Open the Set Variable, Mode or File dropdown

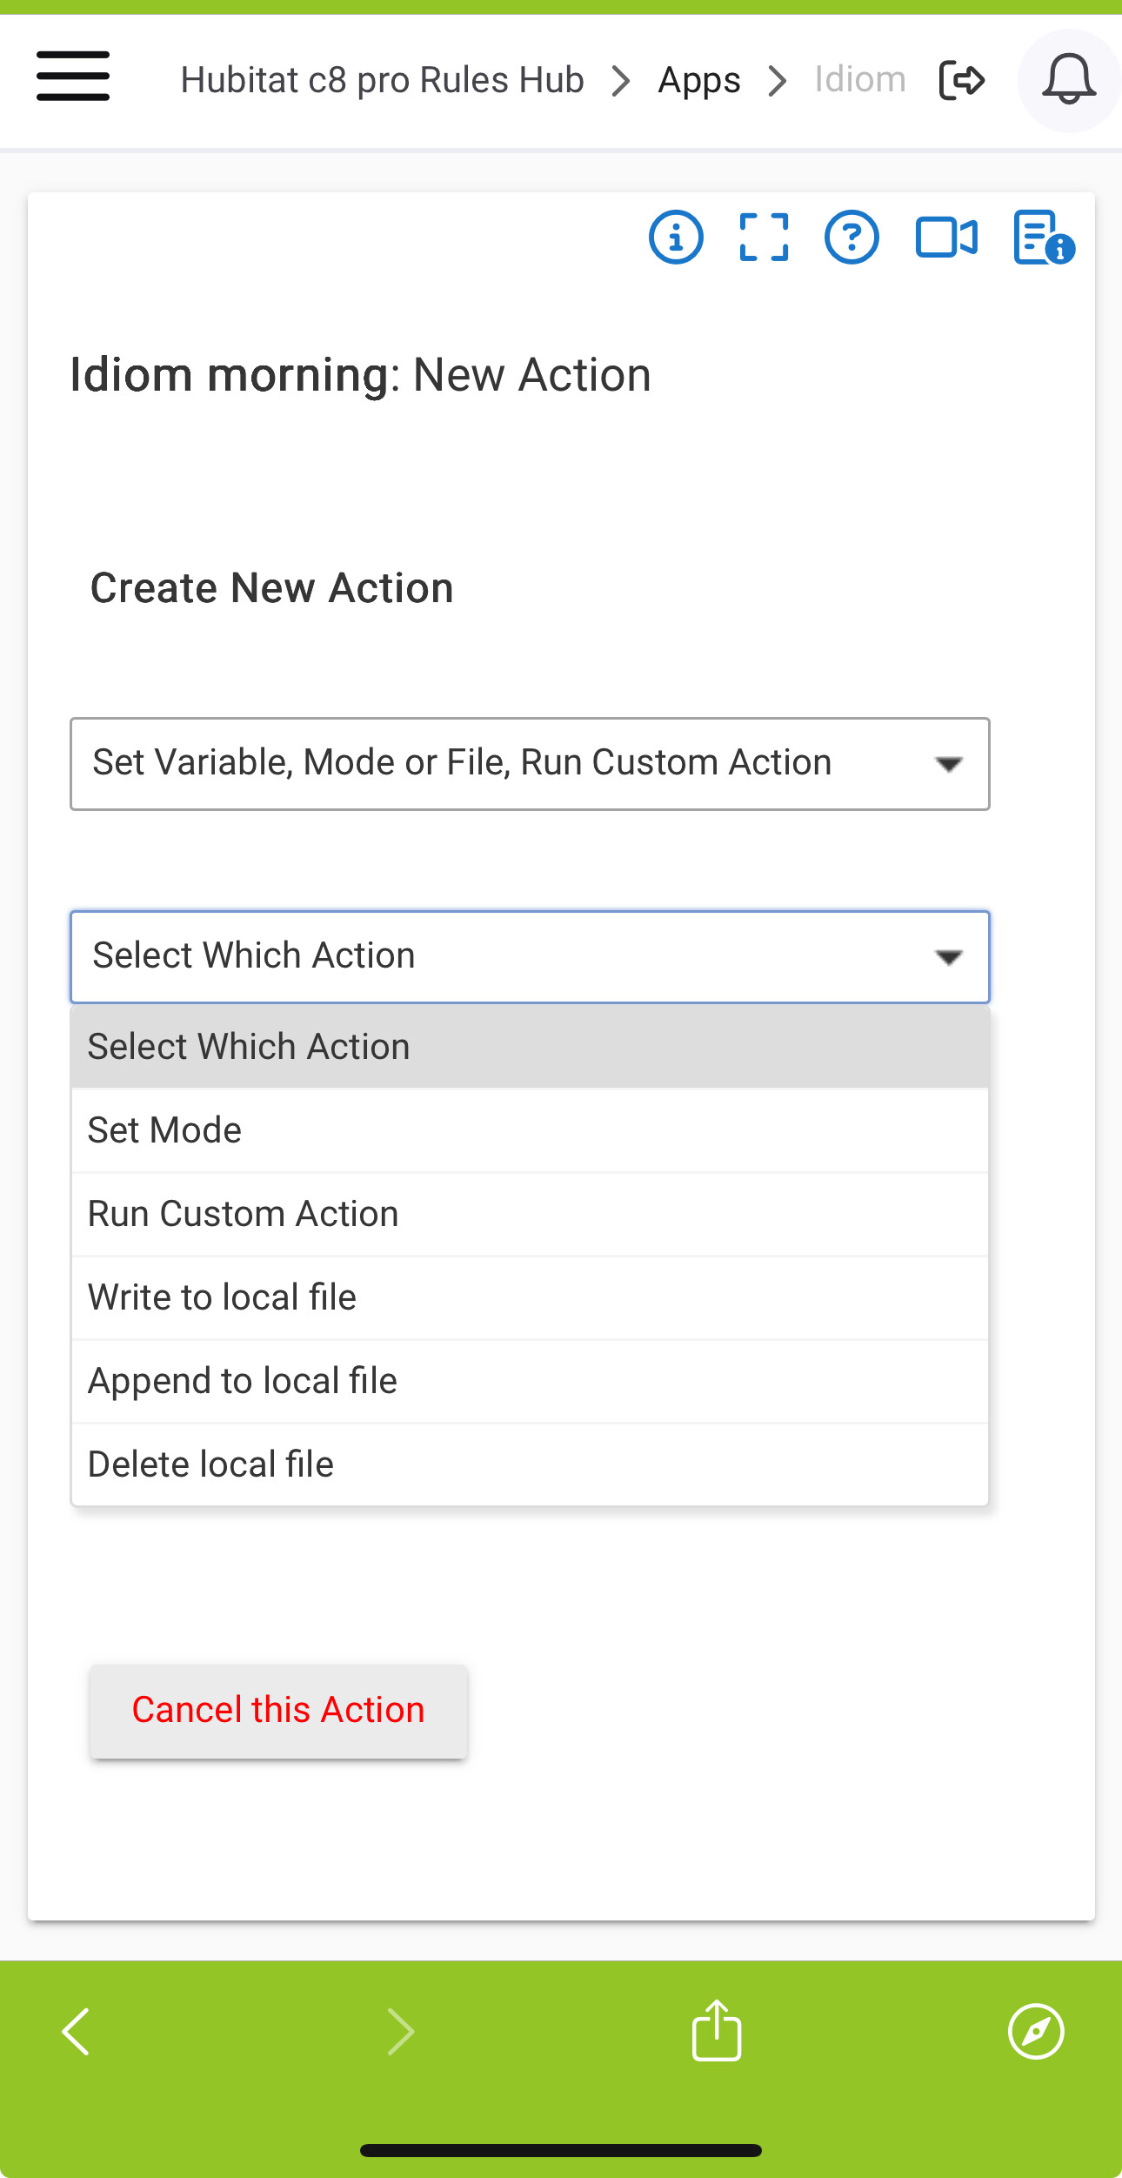pyautogui.click(x=530, y=764)
